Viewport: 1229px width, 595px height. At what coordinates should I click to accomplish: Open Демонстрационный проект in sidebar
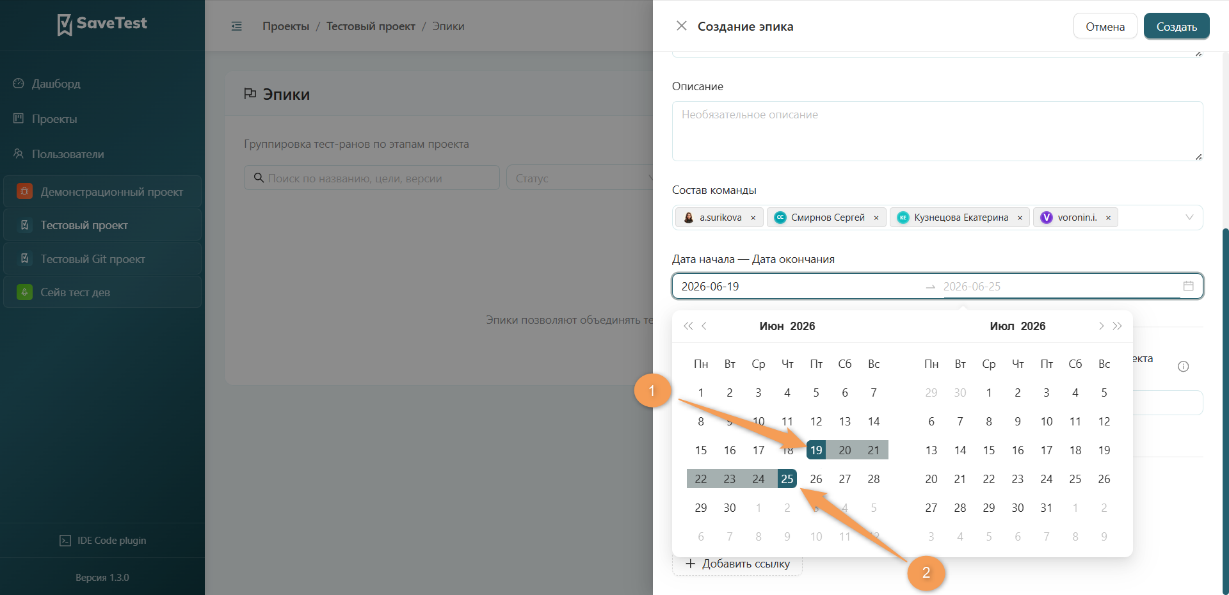click(x=102, y=192)
